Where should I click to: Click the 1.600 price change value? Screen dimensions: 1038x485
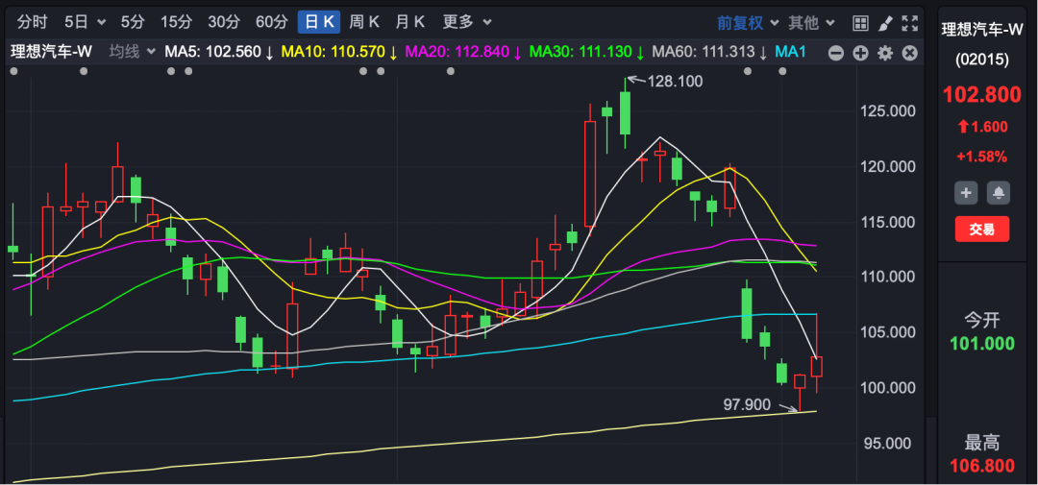[x=981, y=127]
